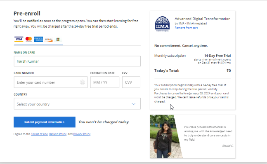
Task: Click the Pre-enroll heading
Action: (x=27, y=14)
